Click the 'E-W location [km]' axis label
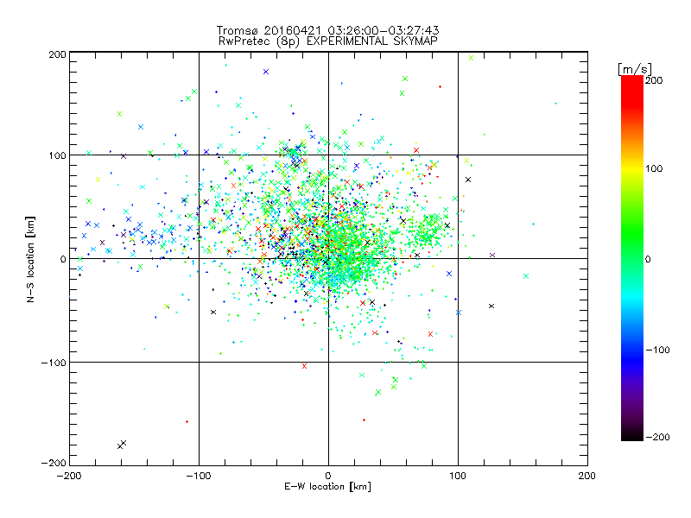Viewport: 691px width, 518px height. tap(327, 487)
